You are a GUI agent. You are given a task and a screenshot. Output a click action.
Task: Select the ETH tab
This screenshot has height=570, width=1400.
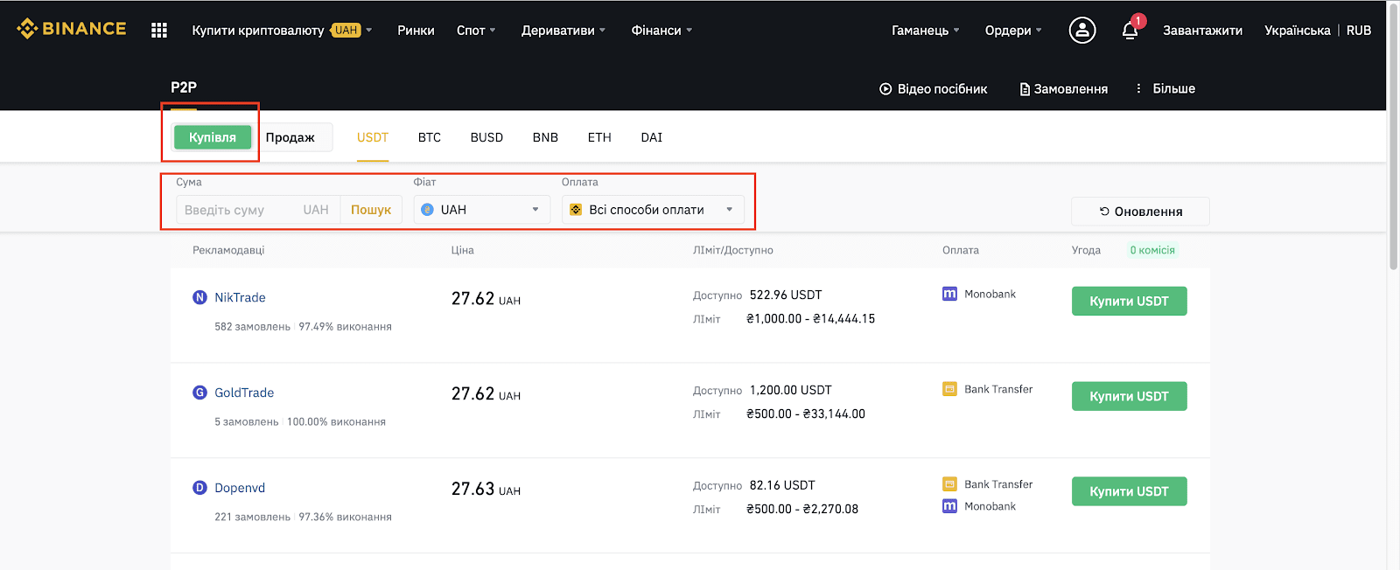click(599, 137)
